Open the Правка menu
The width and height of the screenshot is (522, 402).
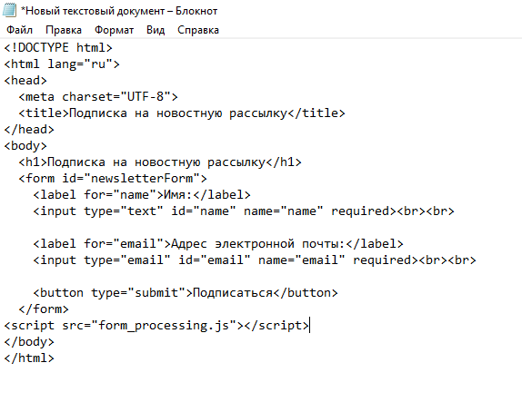click(x=64, y=30)
